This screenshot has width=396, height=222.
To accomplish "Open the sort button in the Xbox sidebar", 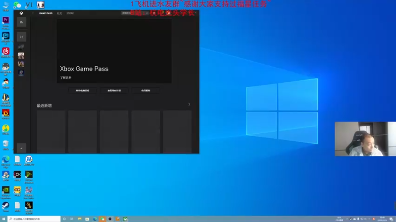I will pyautogui.click(x=21, y=37).
